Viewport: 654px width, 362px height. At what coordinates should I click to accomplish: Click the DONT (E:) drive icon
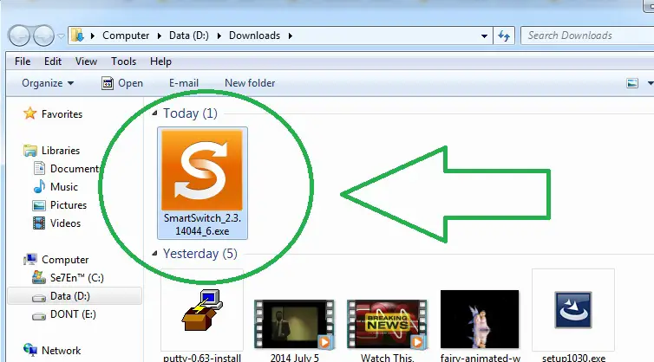[39, 316]
